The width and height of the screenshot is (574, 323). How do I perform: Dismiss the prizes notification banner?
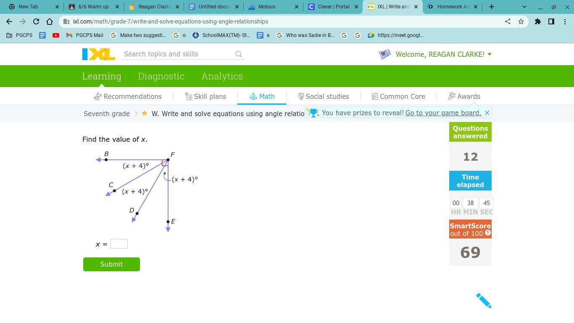click(x=487, y=113)
